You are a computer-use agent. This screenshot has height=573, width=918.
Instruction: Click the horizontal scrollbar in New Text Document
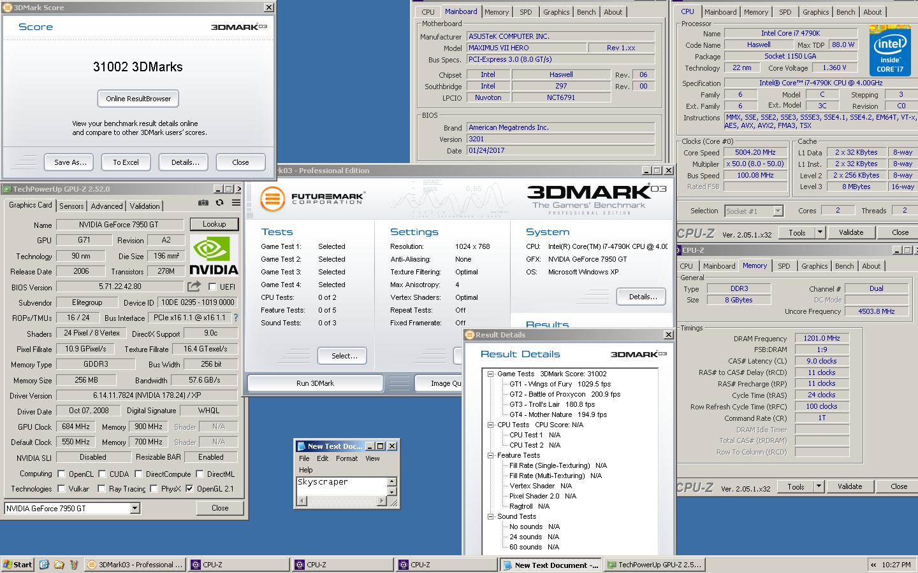pos(342,501)
